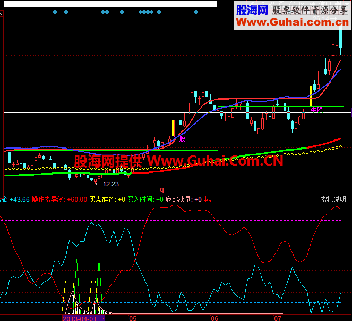The image size is (352, 321).
Task: Click the leftmost blue diamond info marker
Action: 55,12
